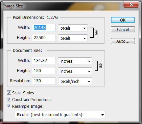Click the Document Size: label
Screen dimensions: 142x124
click(27, 51)
